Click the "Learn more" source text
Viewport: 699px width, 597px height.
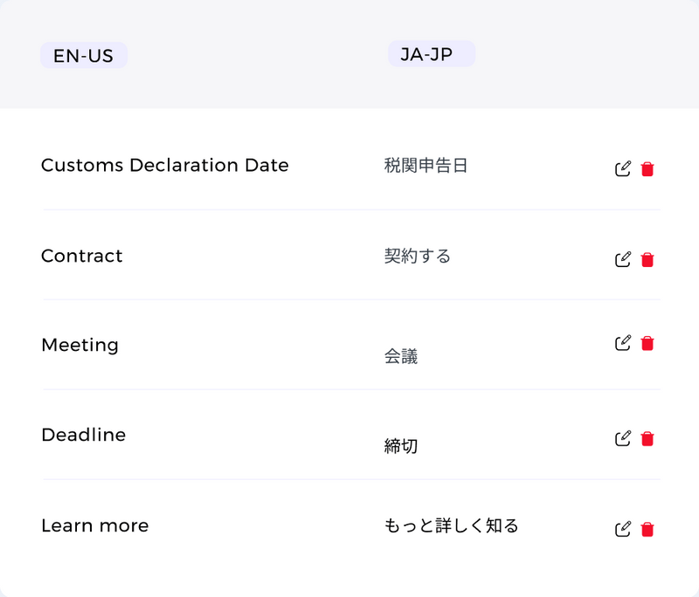pyautogui.click(x=94, y=525)
